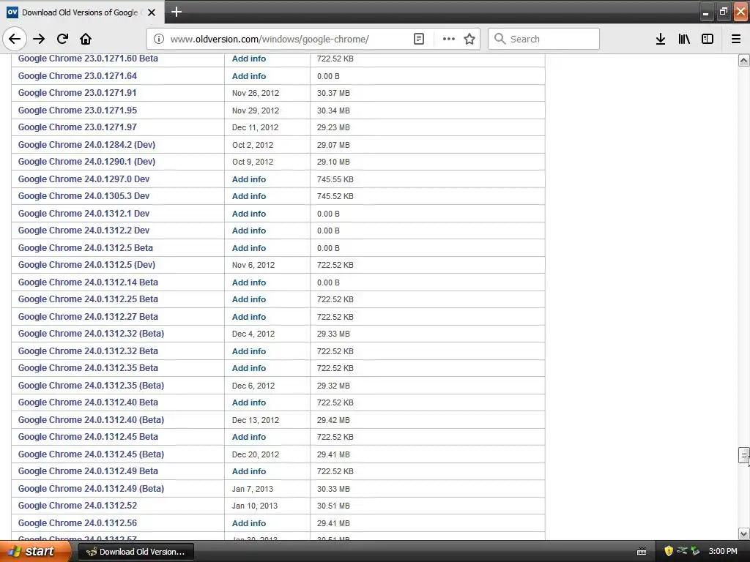This screenshot has width=750, height=562.
Task: Reload the current page
Action: tap(63, 39)
